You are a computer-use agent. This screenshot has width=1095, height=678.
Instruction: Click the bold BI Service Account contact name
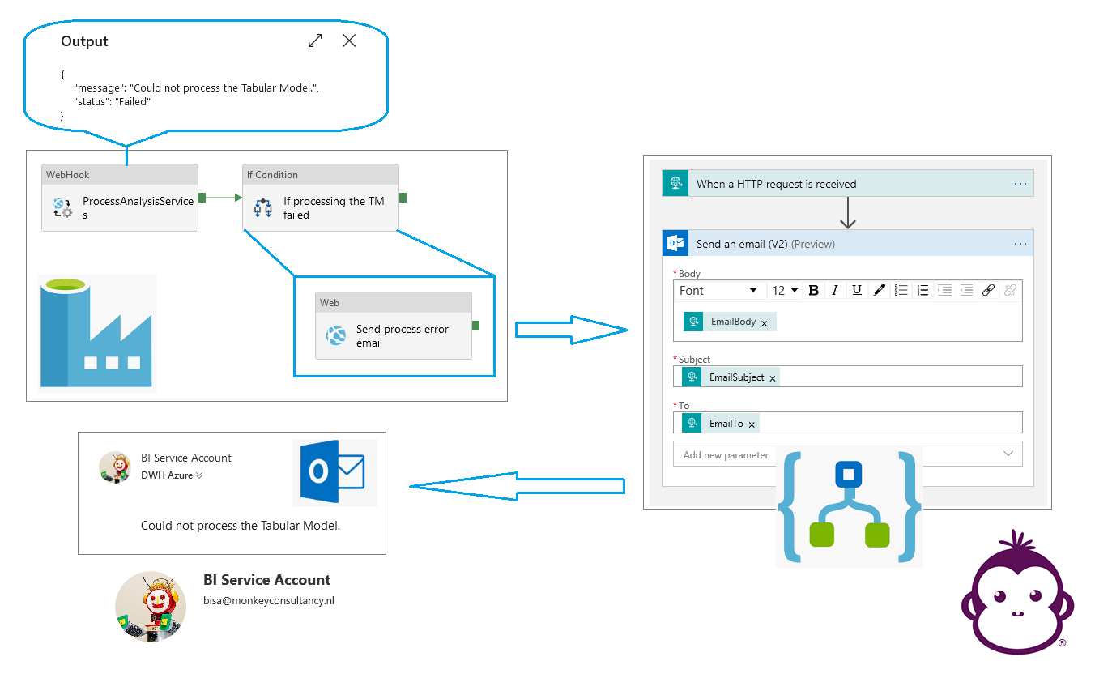pyautogui.click(x=267, y=580)
